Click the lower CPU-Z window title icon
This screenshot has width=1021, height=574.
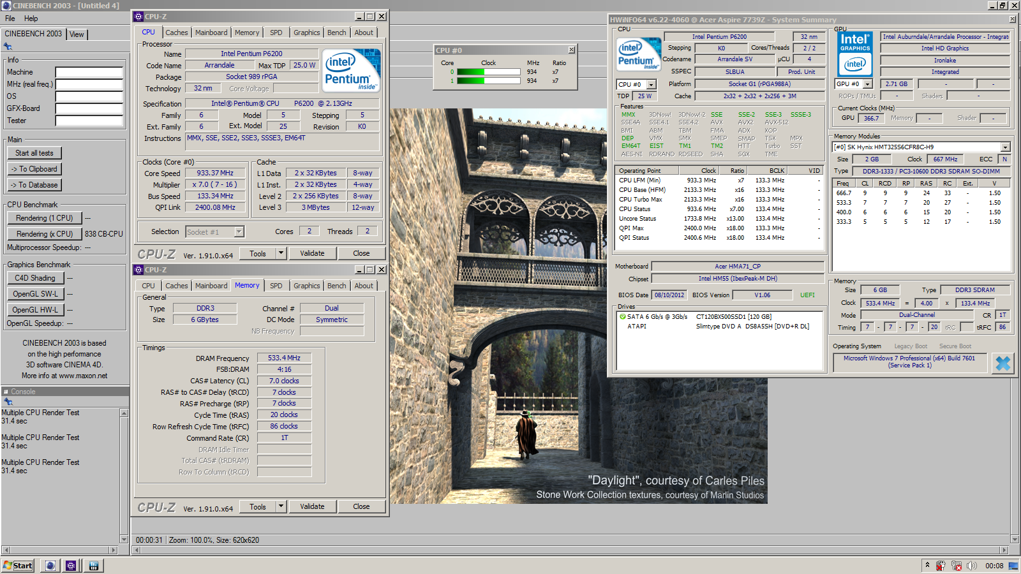click(138, 270)
